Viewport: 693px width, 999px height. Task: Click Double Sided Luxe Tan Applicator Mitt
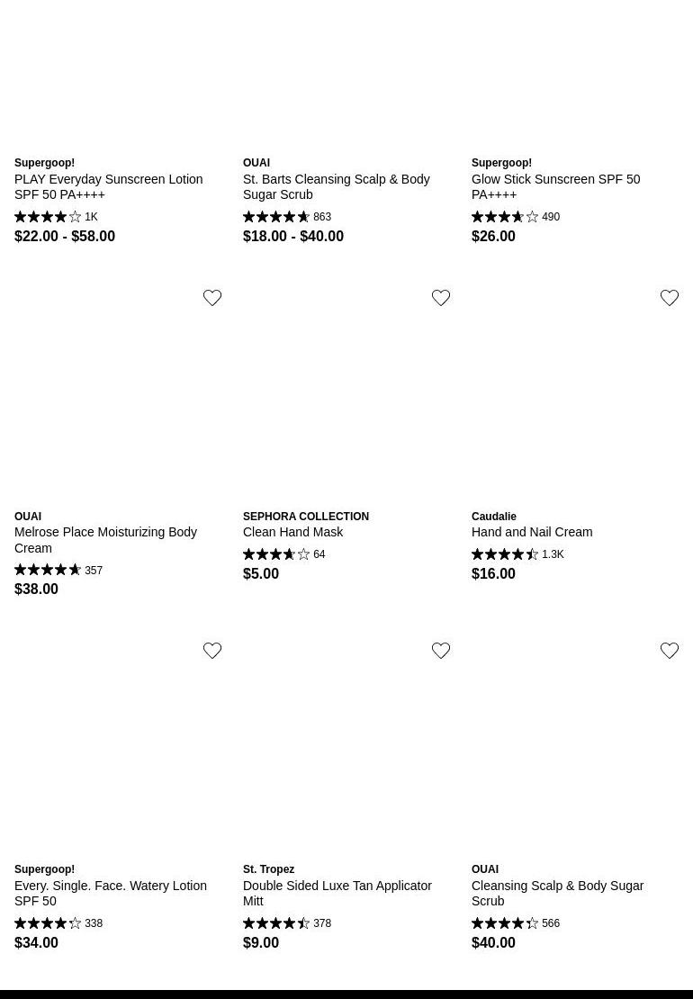point(337,893)
